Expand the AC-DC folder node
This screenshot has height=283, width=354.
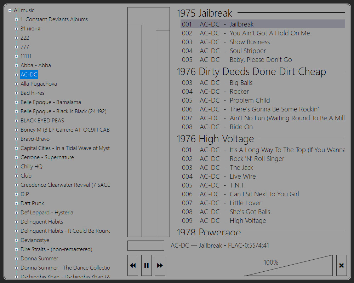coord(16,75)
